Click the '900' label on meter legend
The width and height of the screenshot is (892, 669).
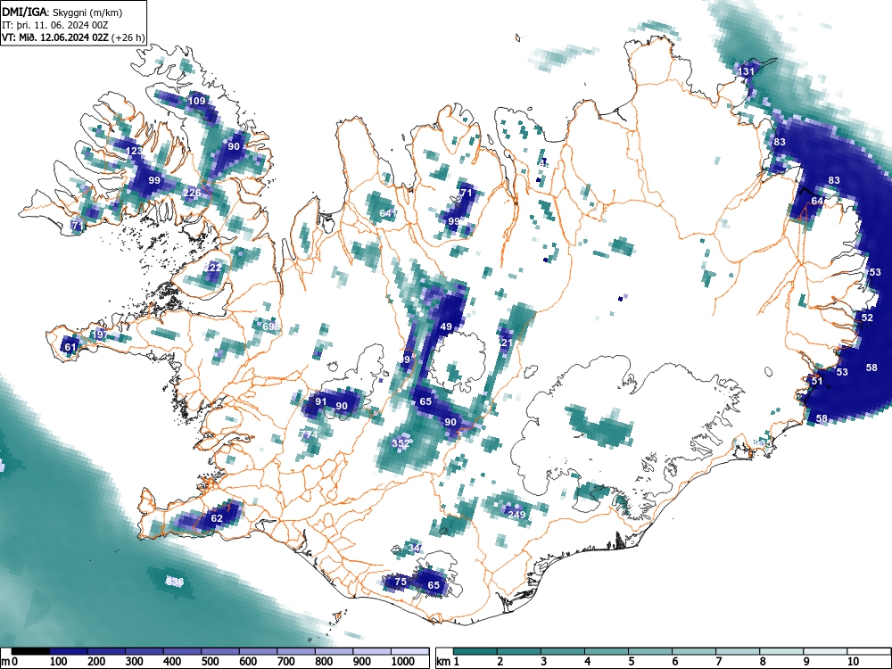[x=362, y=662]
